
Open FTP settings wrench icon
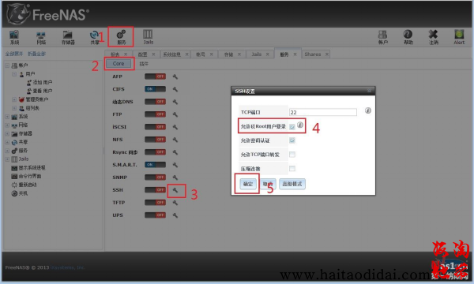click(175, 114)
